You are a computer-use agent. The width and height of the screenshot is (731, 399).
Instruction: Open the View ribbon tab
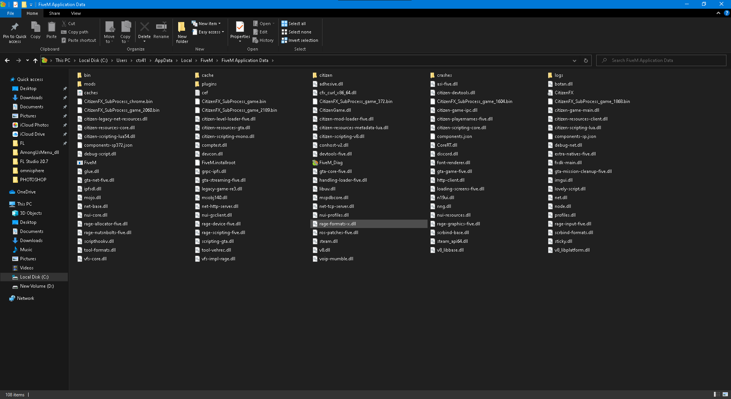click(x=76, y=13)
